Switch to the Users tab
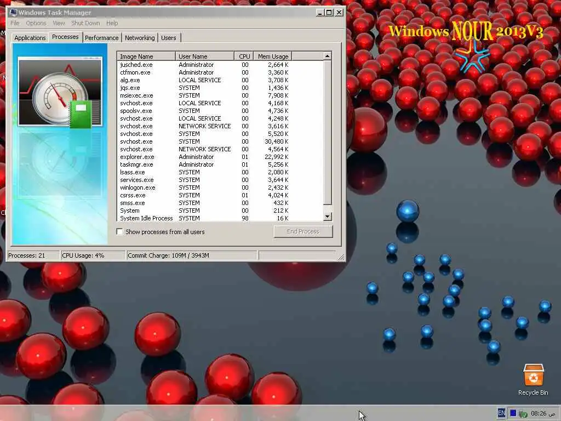 click(x=169, y=38)
